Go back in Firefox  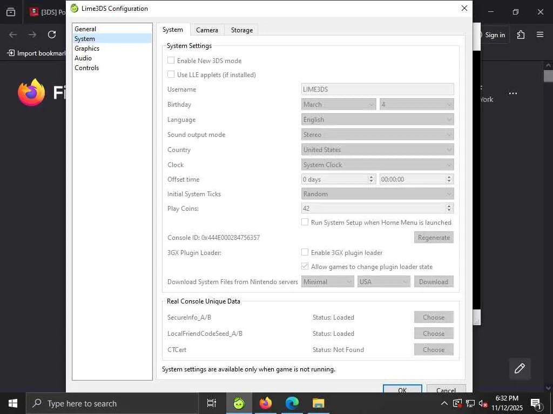pyautogui.click(x=13, y=34)
